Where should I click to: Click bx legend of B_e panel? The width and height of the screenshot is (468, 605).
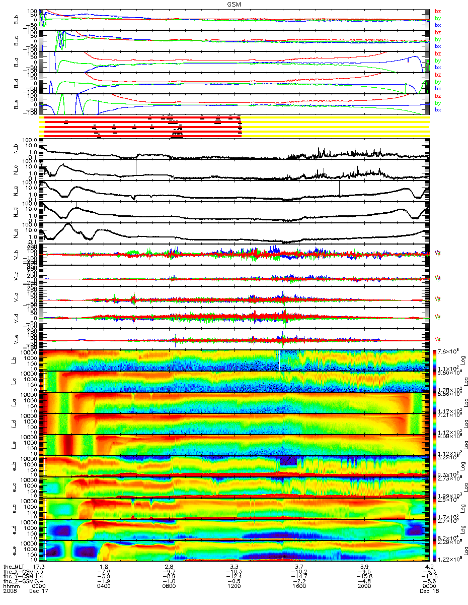click(x=437, y=109)
